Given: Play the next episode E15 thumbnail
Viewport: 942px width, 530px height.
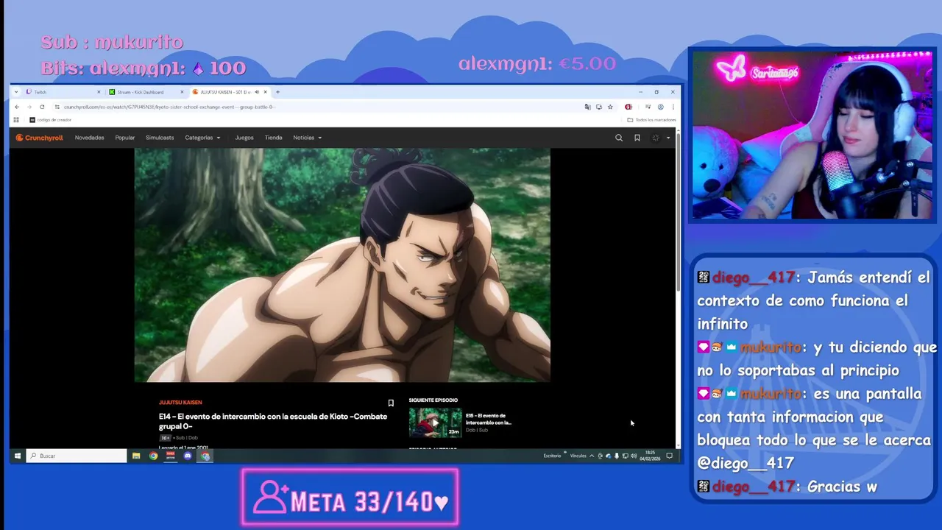Looking at the screenshot, I should (435, 423).
